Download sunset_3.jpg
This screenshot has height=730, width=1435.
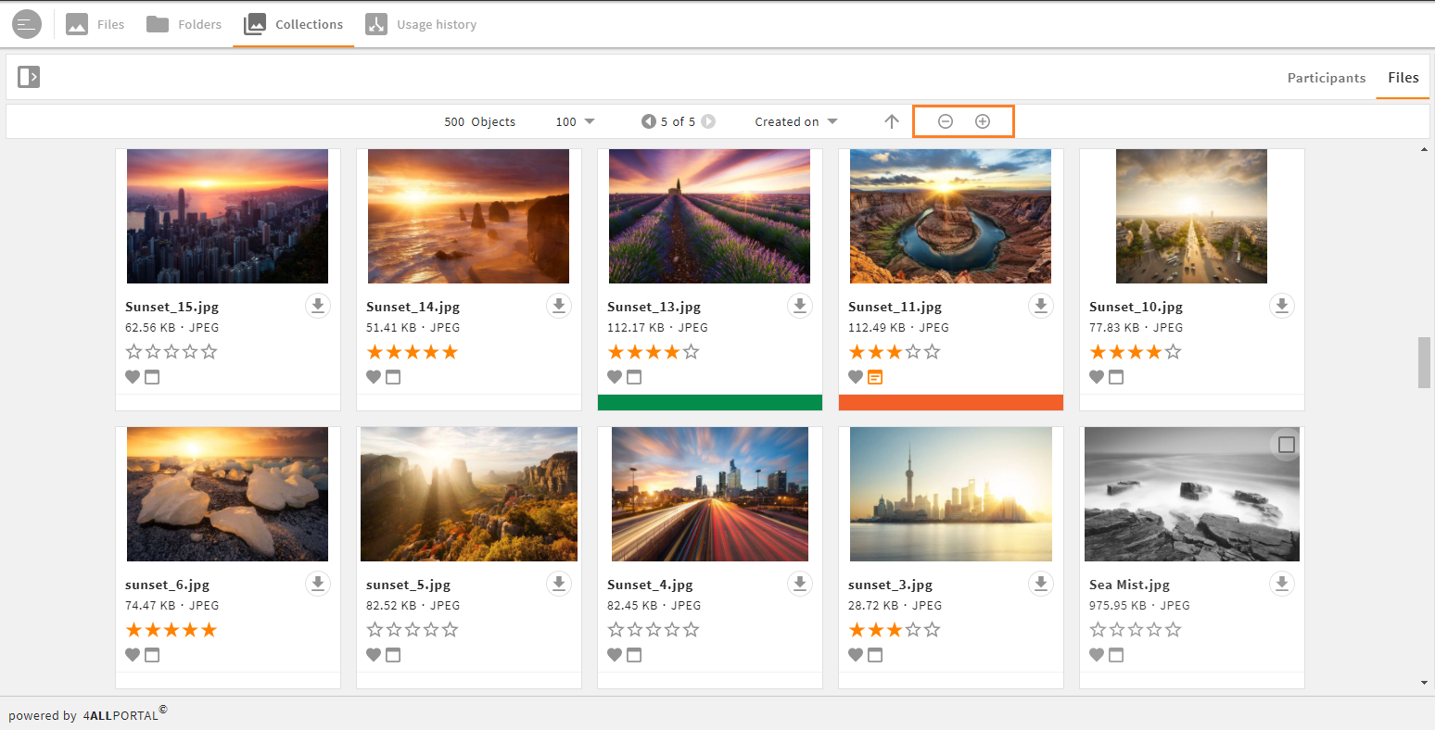click(x=1041, y=584)
